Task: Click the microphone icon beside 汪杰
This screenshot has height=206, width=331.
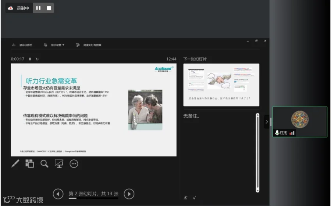Action: 277,133
